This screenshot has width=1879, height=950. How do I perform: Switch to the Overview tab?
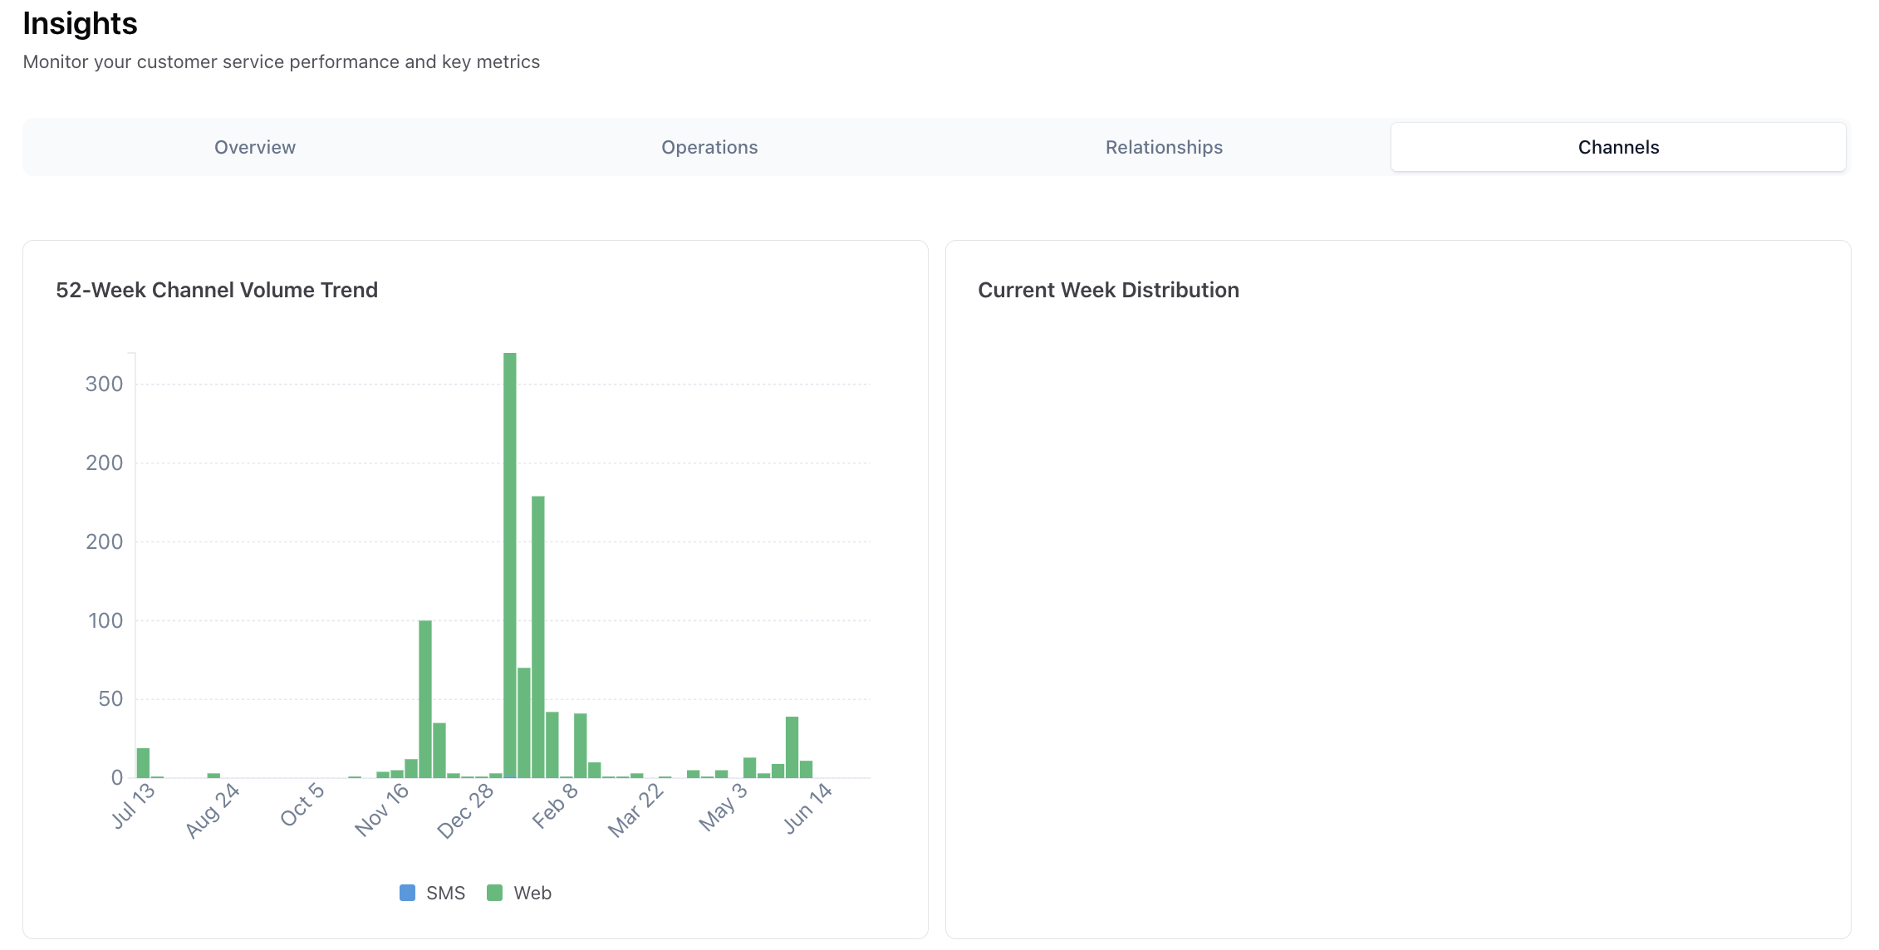pos(255,147)
